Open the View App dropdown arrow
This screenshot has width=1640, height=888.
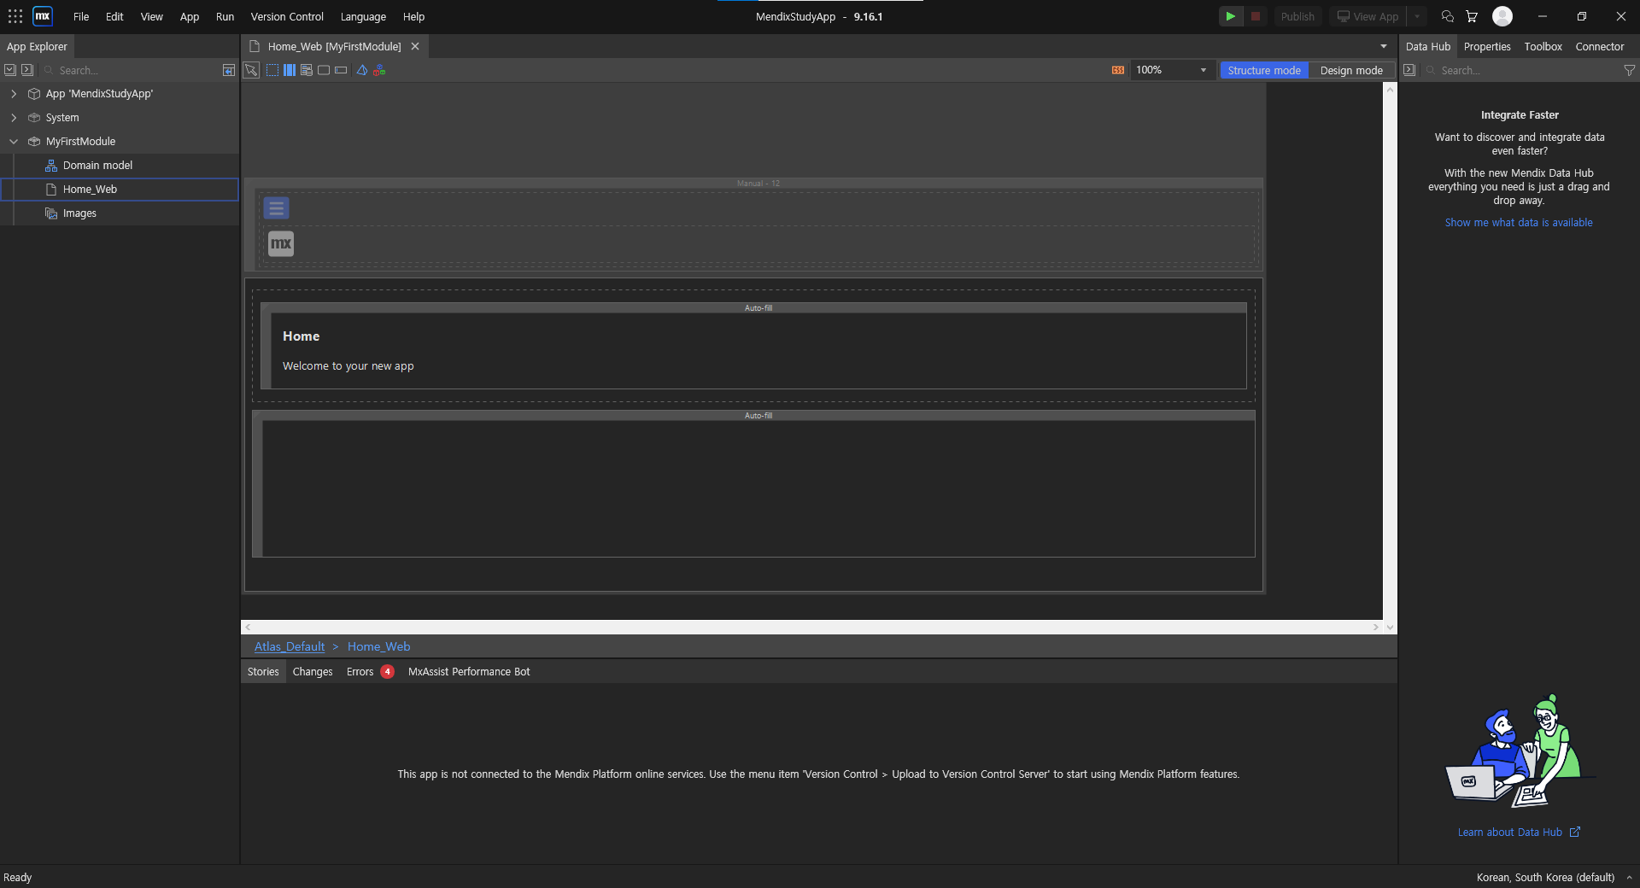[x=1417, y=16]
